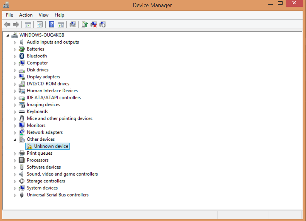Select the Unknown device entry

click(x=48, y=146)
